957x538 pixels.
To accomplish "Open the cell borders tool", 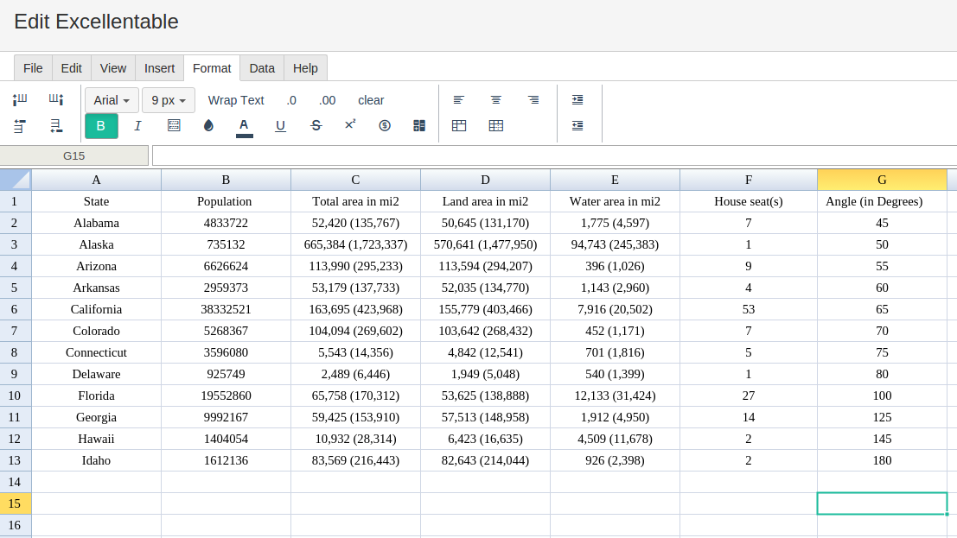I will coord(174,126).
